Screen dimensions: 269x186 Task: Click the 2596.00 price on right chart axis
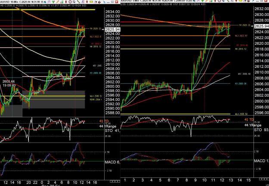tap(262, 113)
